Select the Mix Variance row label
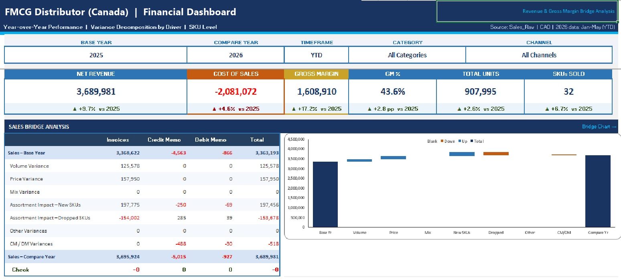The width and height of the screenshot is (621, 280). tap(25, 192)
